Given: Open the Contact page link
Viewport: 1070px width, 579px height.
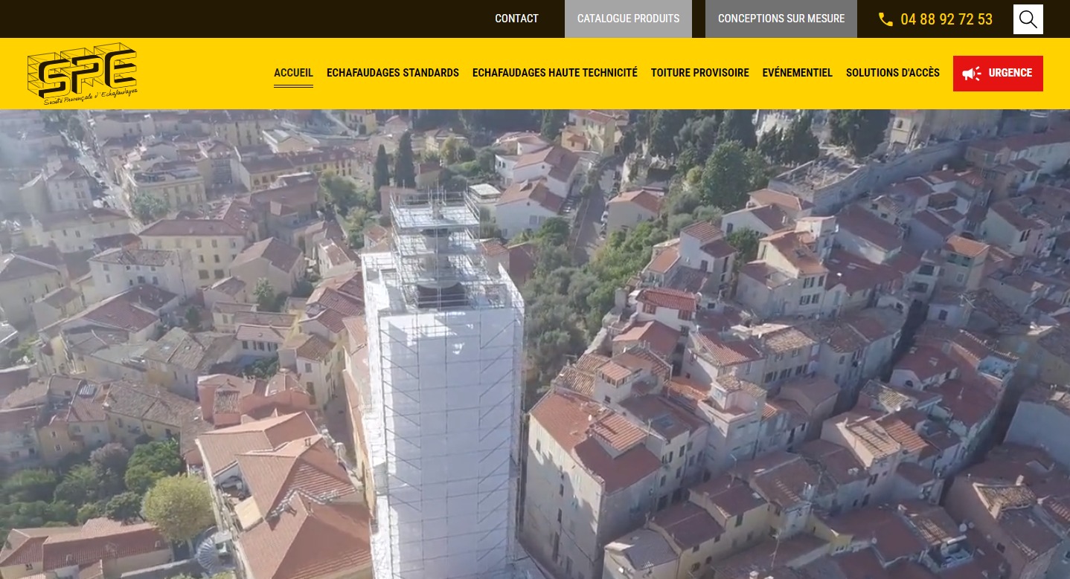Looking at the screenshot, I should click(x=516, y=19).
